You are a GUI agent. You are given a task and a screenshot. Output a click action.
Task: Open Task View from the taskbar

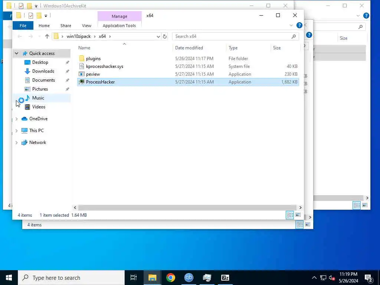(134, 278)
